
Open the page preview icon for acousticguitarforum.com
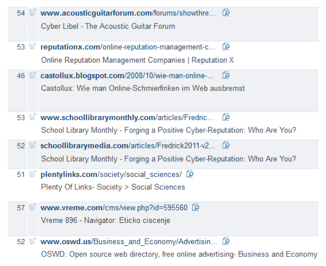[x=226, y=13]
